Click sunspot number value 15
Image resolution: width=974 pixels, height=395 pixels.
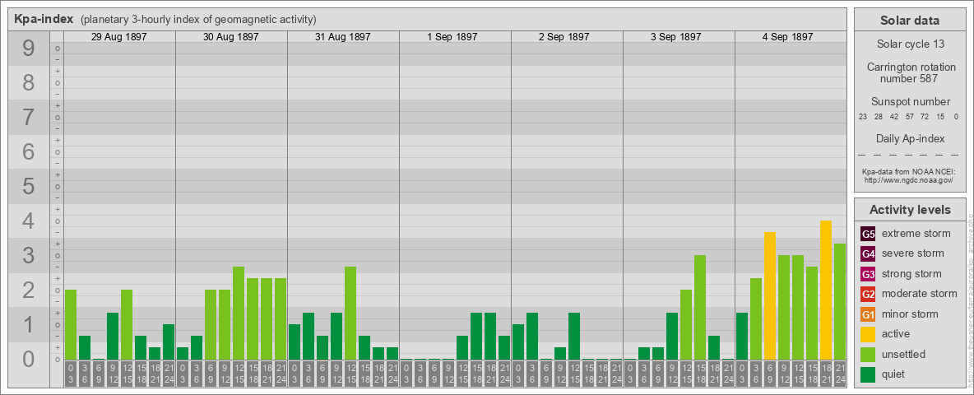tap(940, 117)
